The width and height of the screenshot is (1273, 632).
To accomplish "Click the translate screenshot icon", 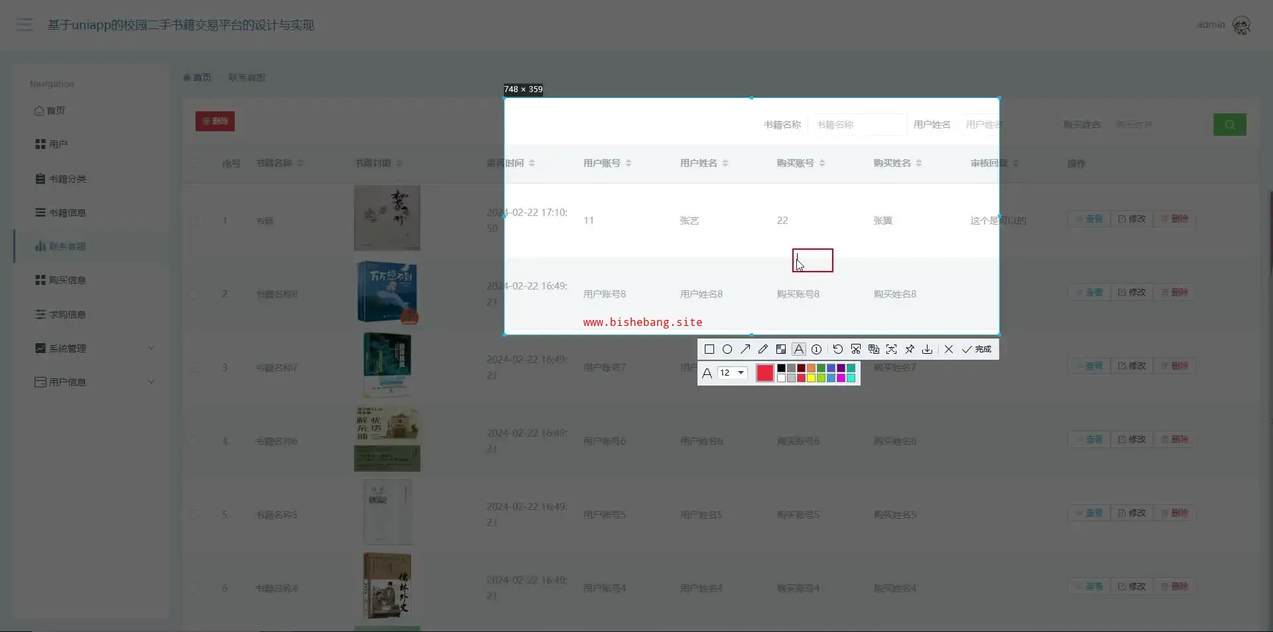I will (874, 349).
